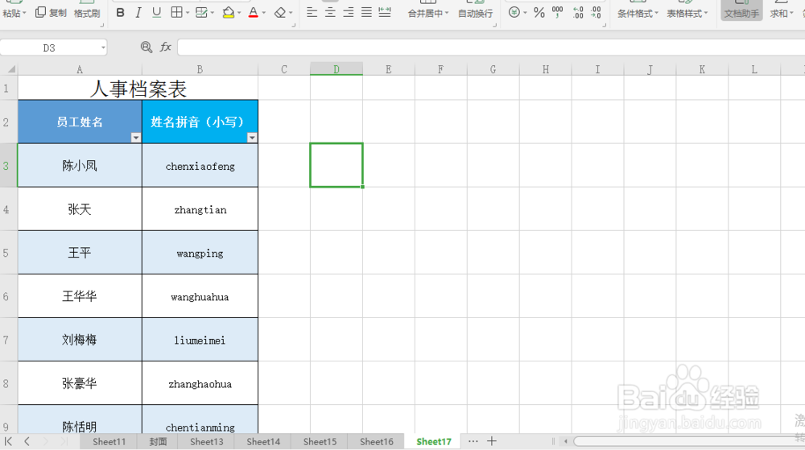
Task: Switch to 封面 sheet tab
Action: (x=158, y=442)
